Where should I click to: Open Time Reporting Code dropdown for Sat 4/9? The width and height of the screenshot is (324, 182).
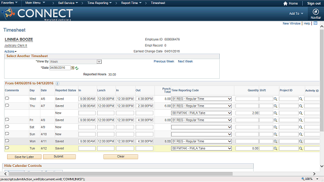[x=201, y=127]
